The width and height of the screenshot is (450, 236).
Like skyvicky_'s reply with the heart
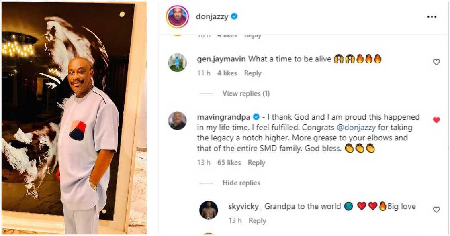click(436, 210)
